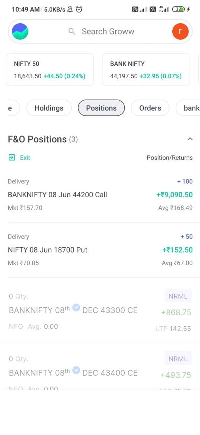Toggle the Position/Returns display label
This screenshot has height=435, width=200.
[x=170, y=158]
